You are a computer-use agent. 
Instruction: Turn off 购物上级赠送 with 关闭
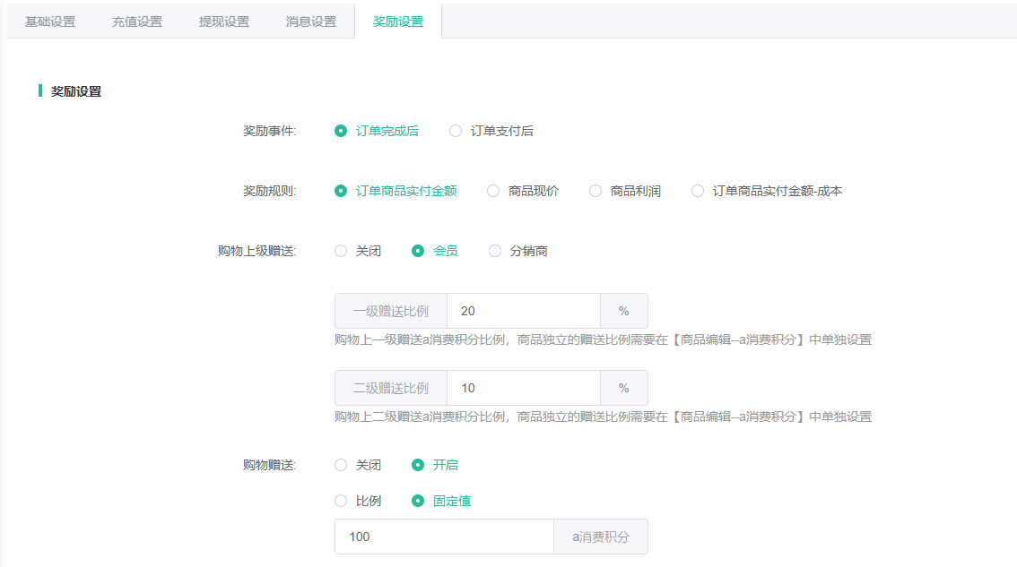pos(341,251)
